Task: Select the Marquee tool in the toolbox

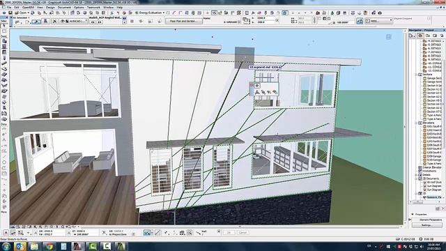Action: (4, 31)
